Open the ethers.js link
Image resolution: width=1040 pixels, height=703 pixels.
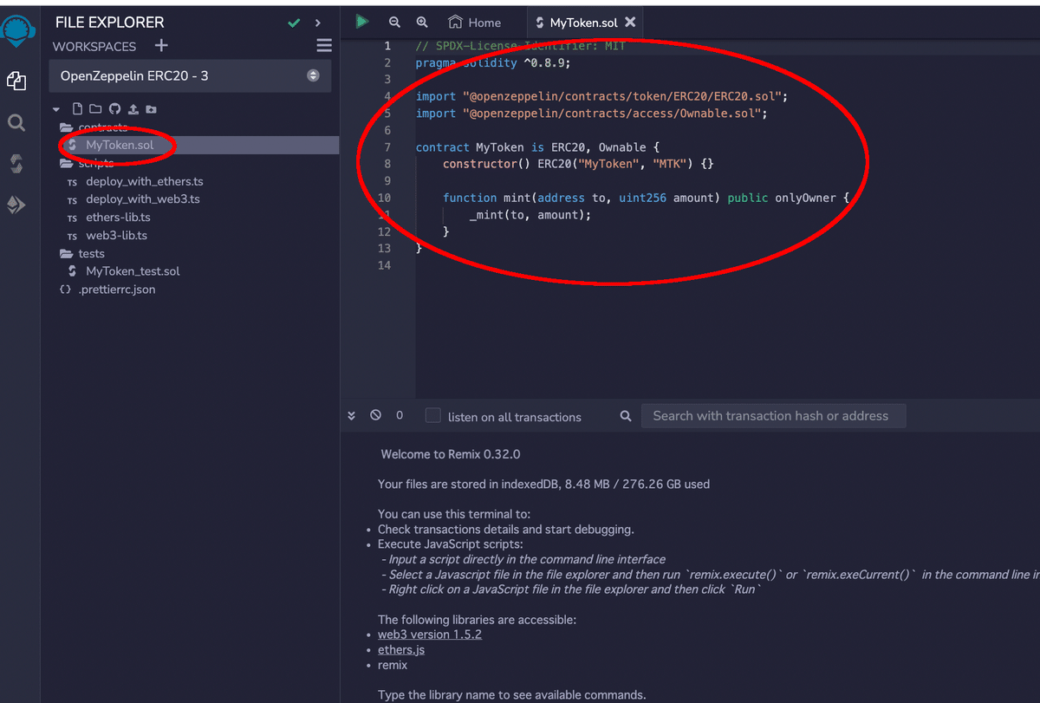pyautogui.click(x=401, y=650)
